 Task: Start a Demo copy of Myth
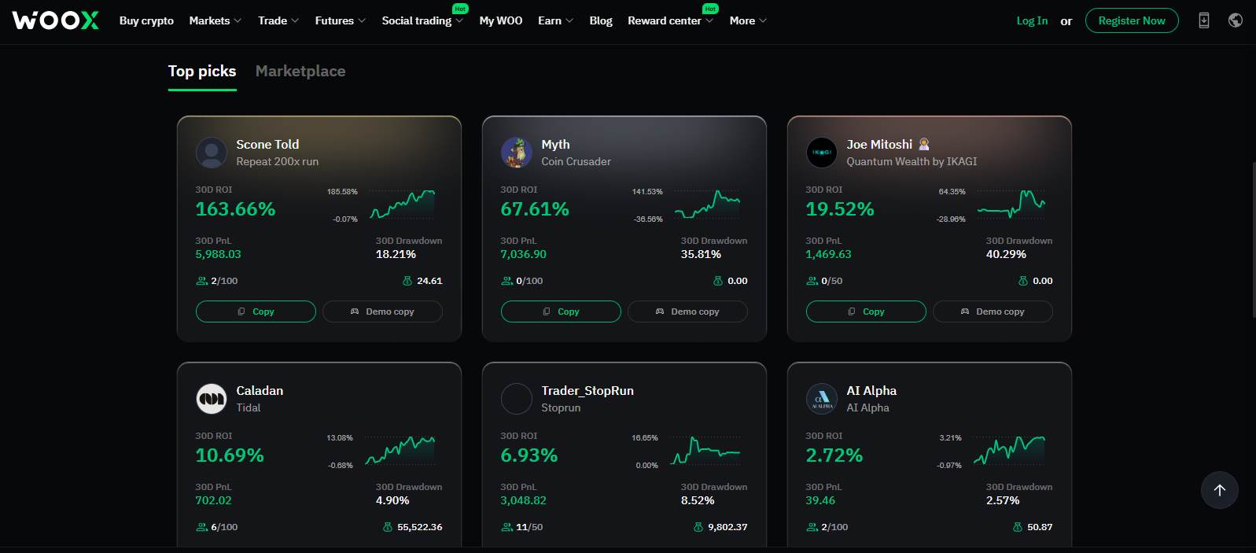(687, 312)
